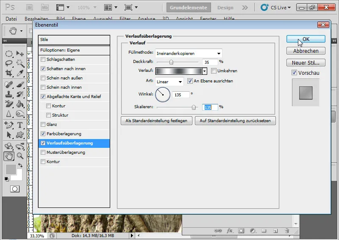The image size is (339, 240).
Task: Launch Bridge via Br icon
Action: [30, 8]
